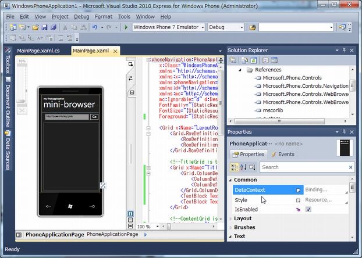Screen dimensions: 362x258
Task: Switch to the MainPage.xaml.cs tab
Action: coord(38,51)
